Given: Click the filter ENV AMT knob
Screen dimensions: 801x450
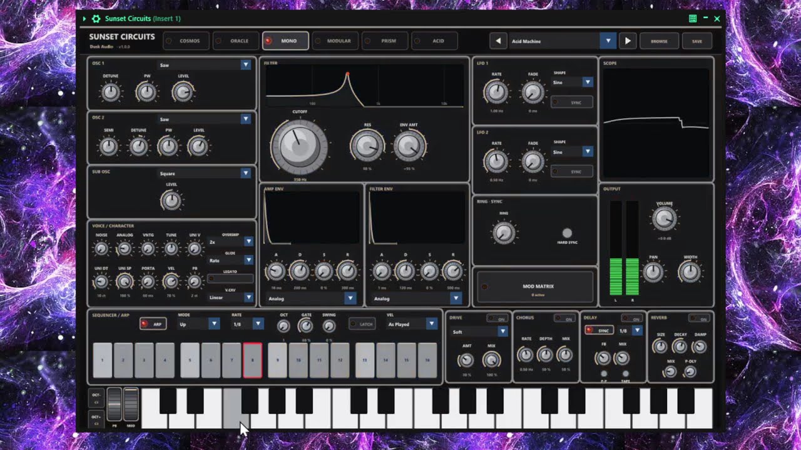Looking at the screenshot, I should coord(409,146).
